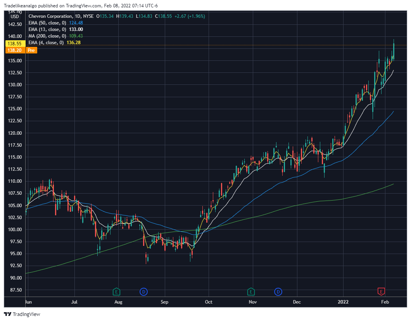Screen dimensions: 411x321
Task: Select the orange 138.20 pre-market price label
Action: click(15, 50)
